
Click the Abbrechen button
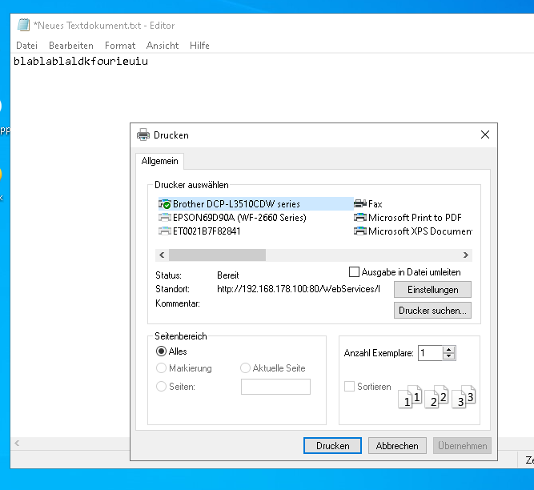tap(397, 446)
